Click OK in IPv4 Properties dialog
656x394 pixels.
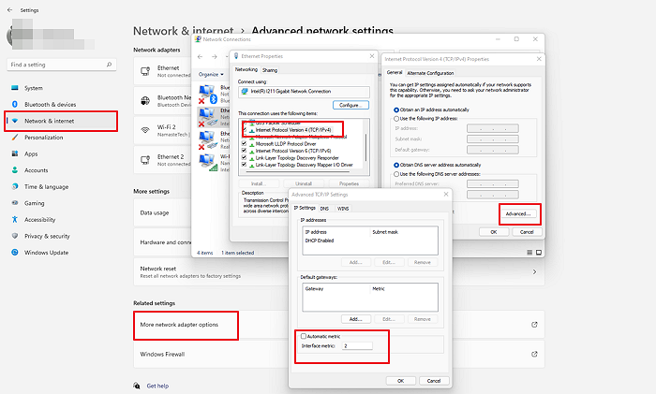coord(494,232)
